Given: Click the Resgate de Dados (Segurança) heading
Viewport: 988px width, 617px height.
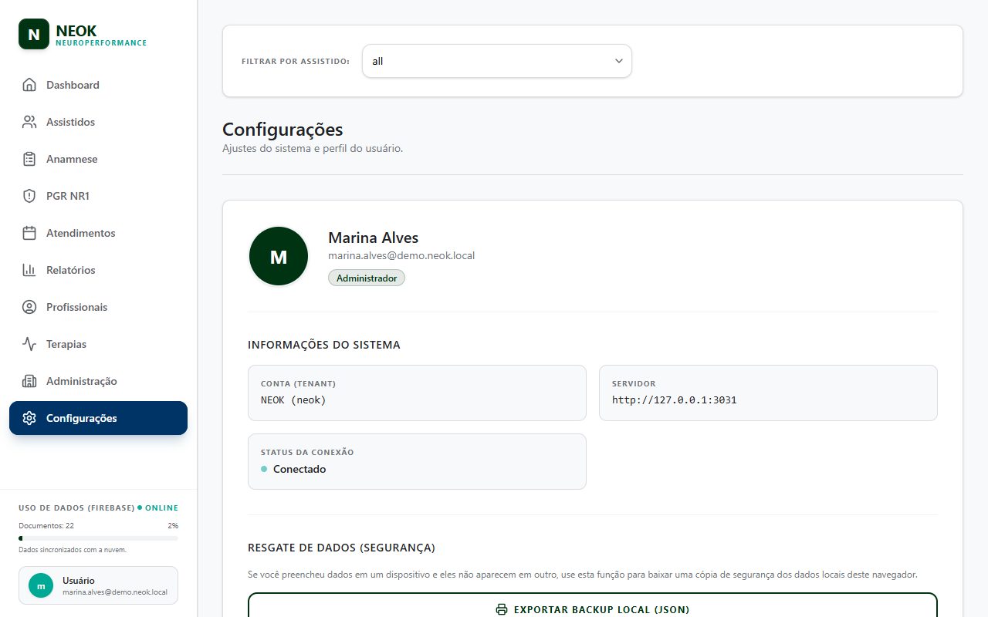Looking at the screenshot, I should pos(341,548).
